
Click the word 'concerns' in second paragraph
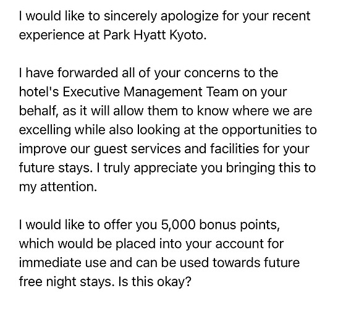pyautogui.click(x=212, y=73)
